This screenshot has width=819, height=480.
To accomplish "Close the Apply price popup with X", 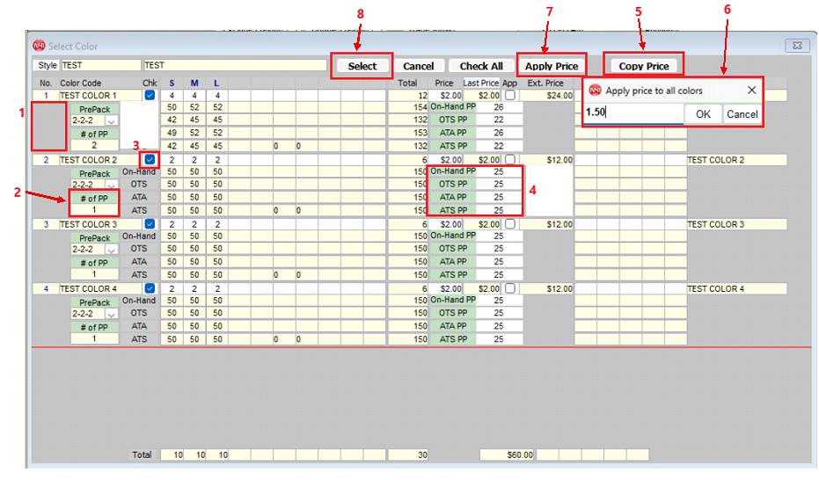I will click(751, 91).
